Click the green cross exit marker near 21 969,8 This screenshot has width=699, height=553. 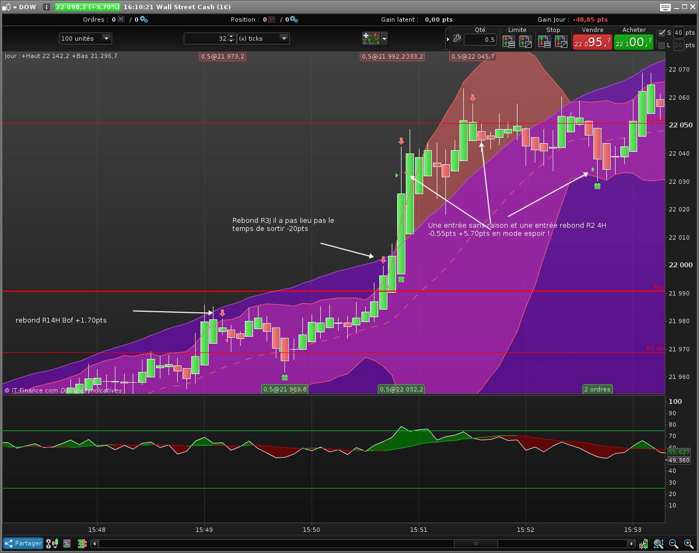(285, 377)
